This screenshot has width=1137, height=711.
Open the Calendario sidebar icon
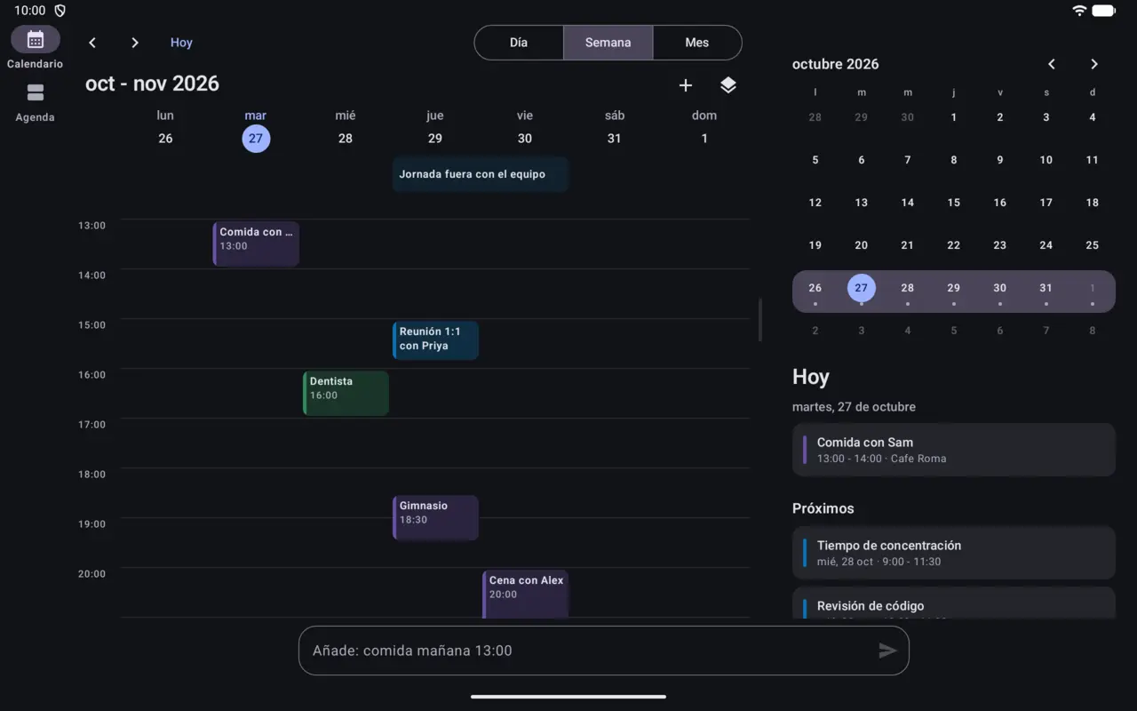coord(36,40)
